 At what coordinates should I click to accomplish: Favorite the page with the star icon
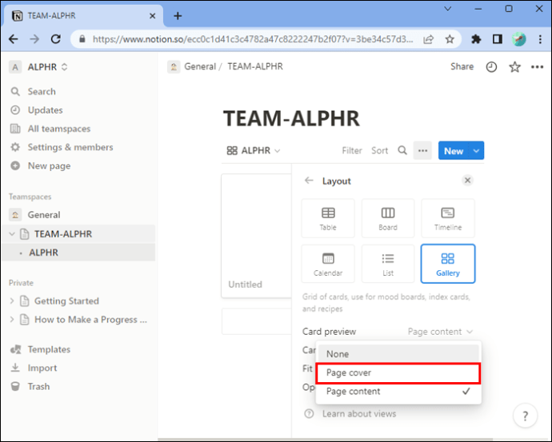pyautogui.click(x=514, y=67)
